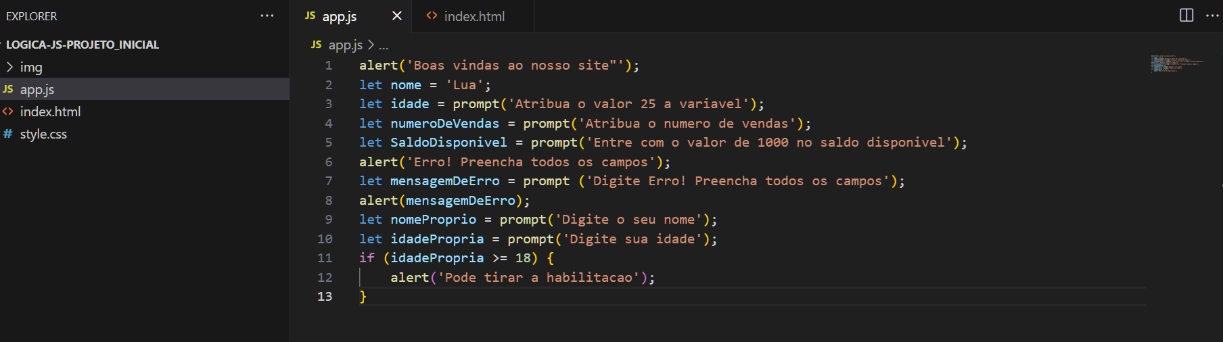The width and height of the screenshot is (1223, 342).
Task: Click the 'Digite o seu nome' prompt string
Action: (x=628, y=220)
